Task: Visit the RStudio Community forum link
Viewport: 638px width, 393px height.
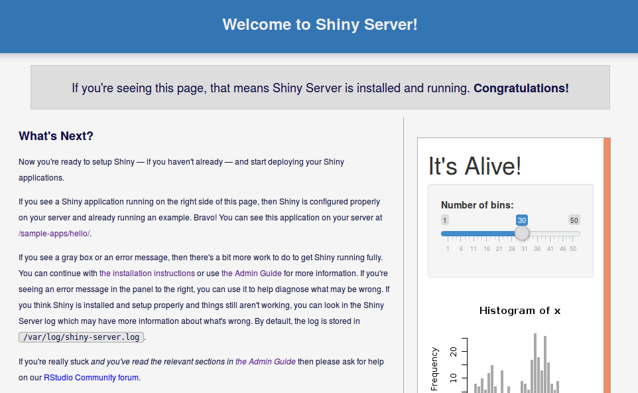Action: tap(91, 378)
